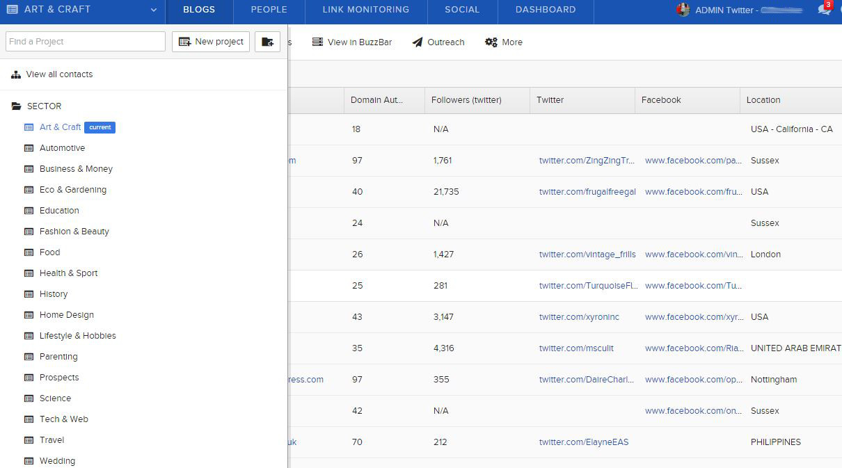Click the SECTOR open folder icon
This screenshot has width=842, height=468.
[x=17, y=106]
